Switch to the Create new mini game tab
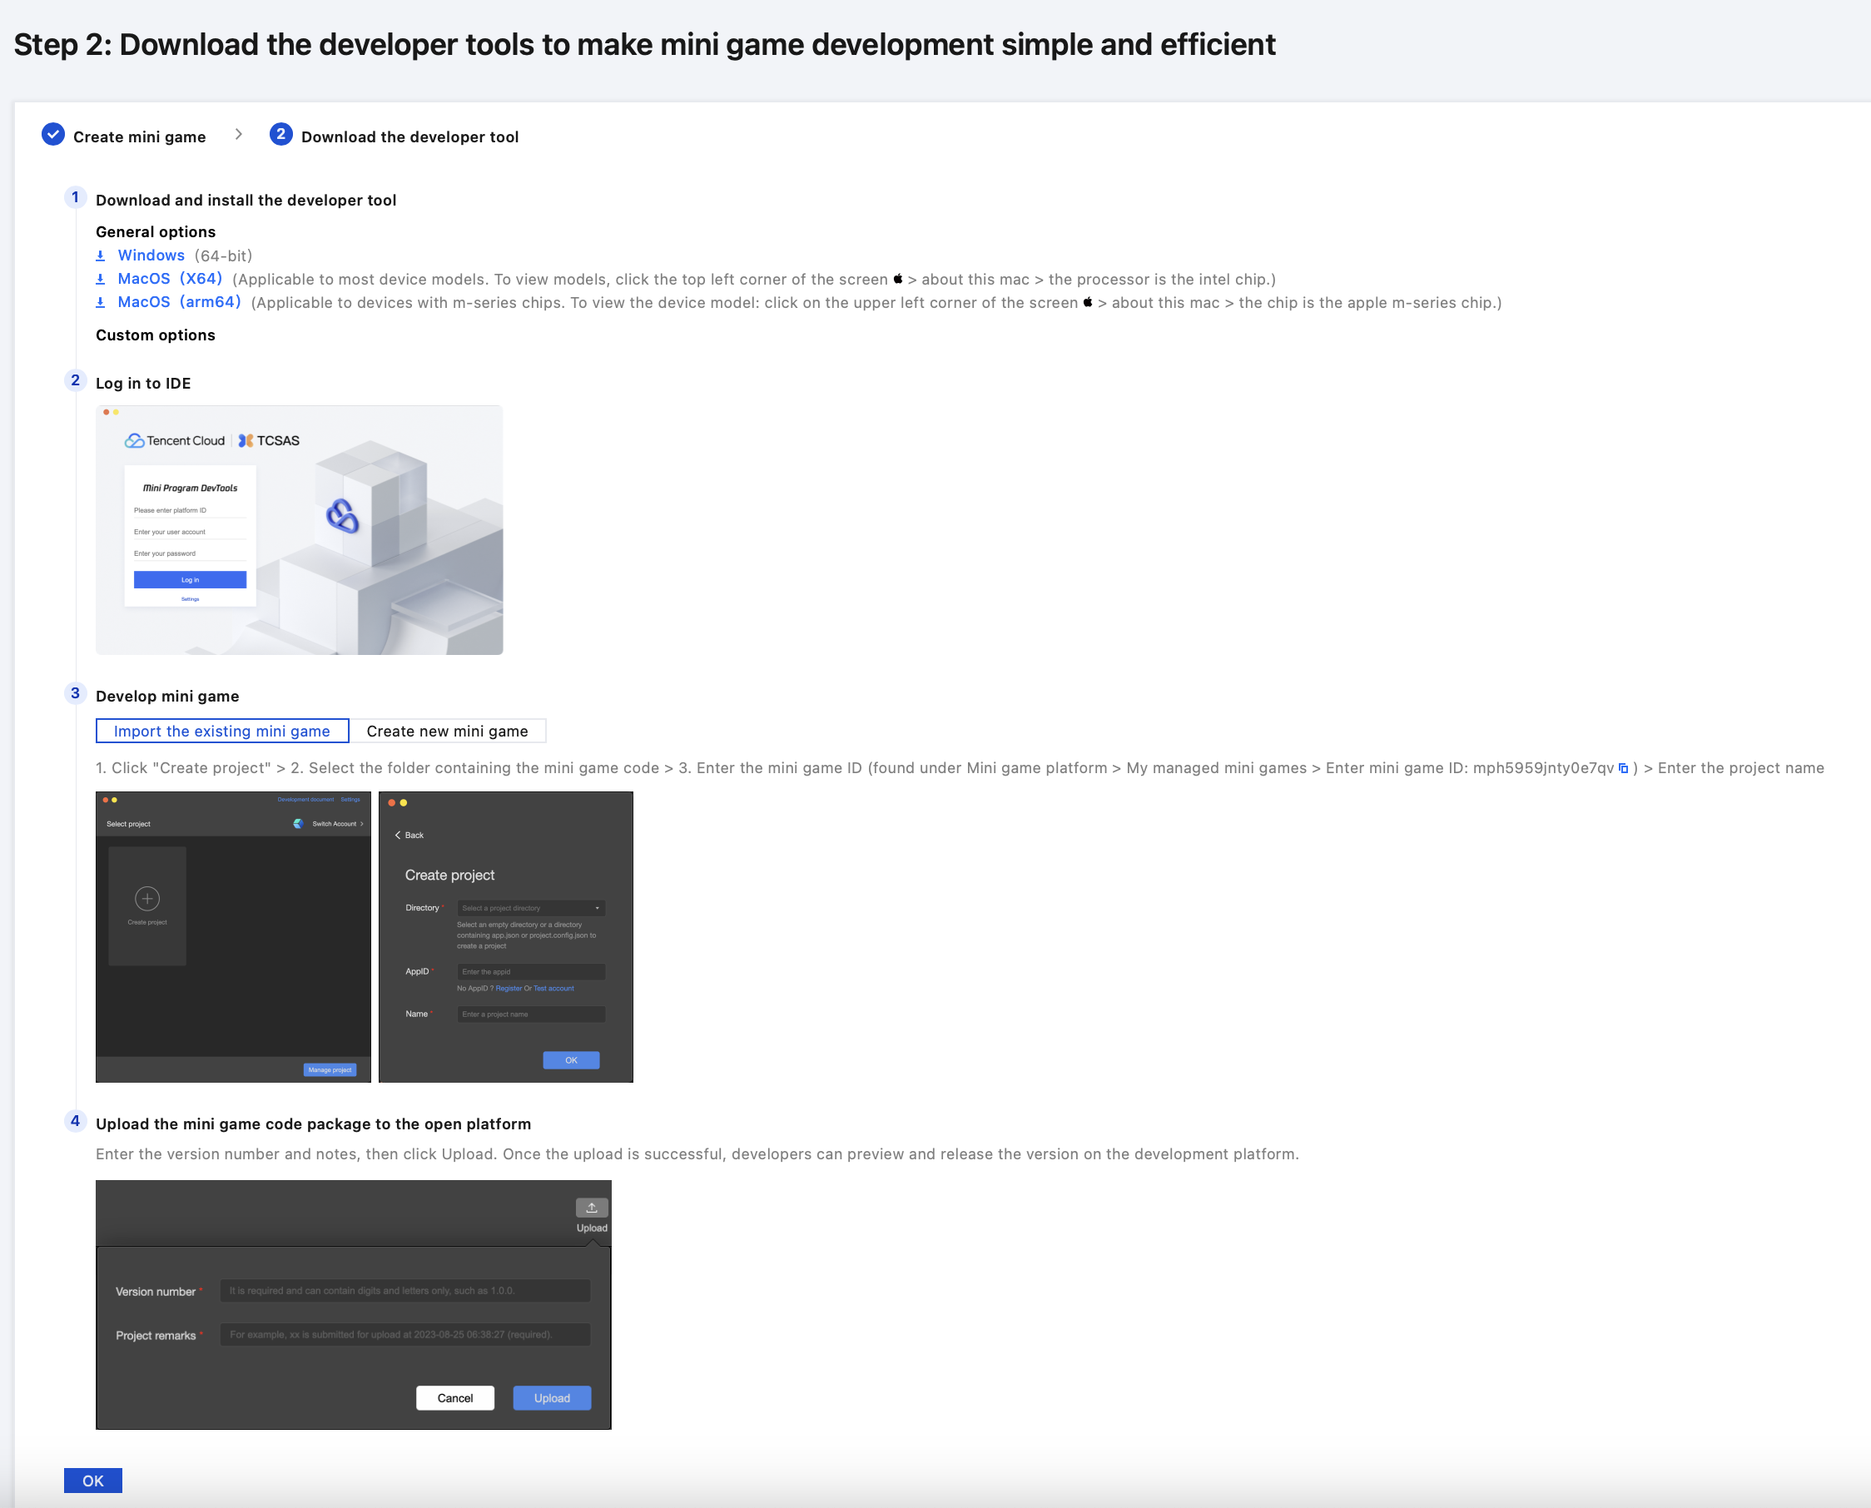This screenshot has height=1508, width=1871. point(447,732)
